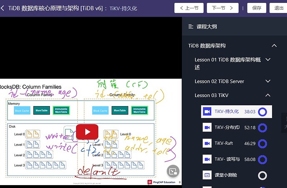Click the quiz icon for 课堂小测验

pyautogui.click(x=207, y=175)
